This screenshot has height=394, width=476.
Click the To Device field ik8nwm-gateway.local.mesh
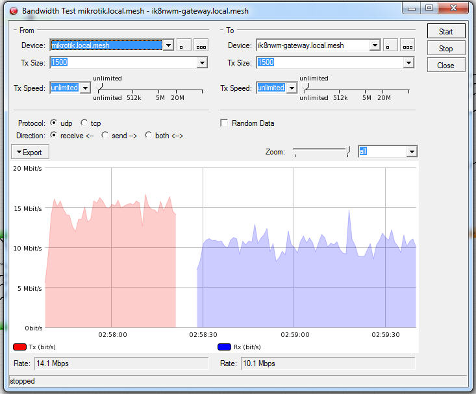[x=313, y=45]
